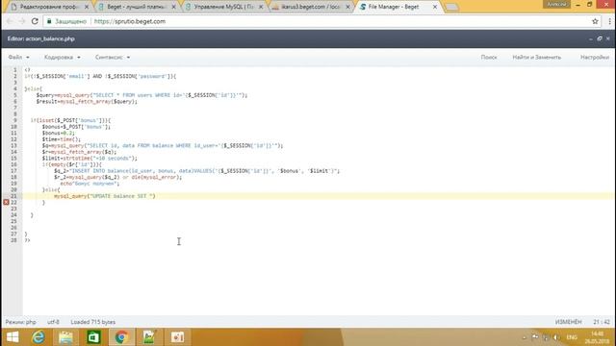Click the red error marker on line 22
The width and height of the screenshot is (616, 346).
pos(6,202)
